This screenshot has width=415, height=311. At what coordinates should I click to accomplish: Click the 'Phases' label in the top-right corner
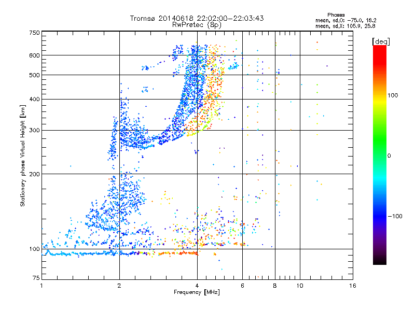(336, 15)
